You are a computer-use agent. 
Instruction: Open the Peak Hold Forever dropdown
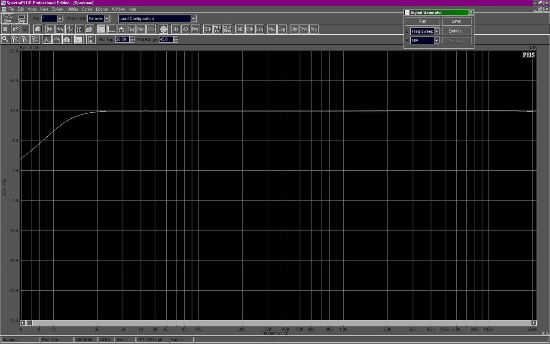107,18
